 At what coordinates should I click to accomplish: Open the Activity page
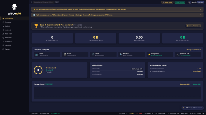(x=14, y=26)
